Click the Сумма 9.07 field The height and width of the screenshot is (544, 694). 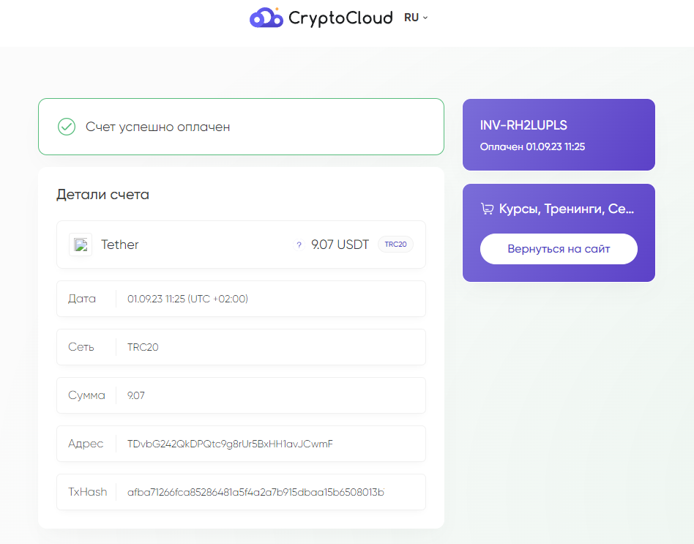242,395
